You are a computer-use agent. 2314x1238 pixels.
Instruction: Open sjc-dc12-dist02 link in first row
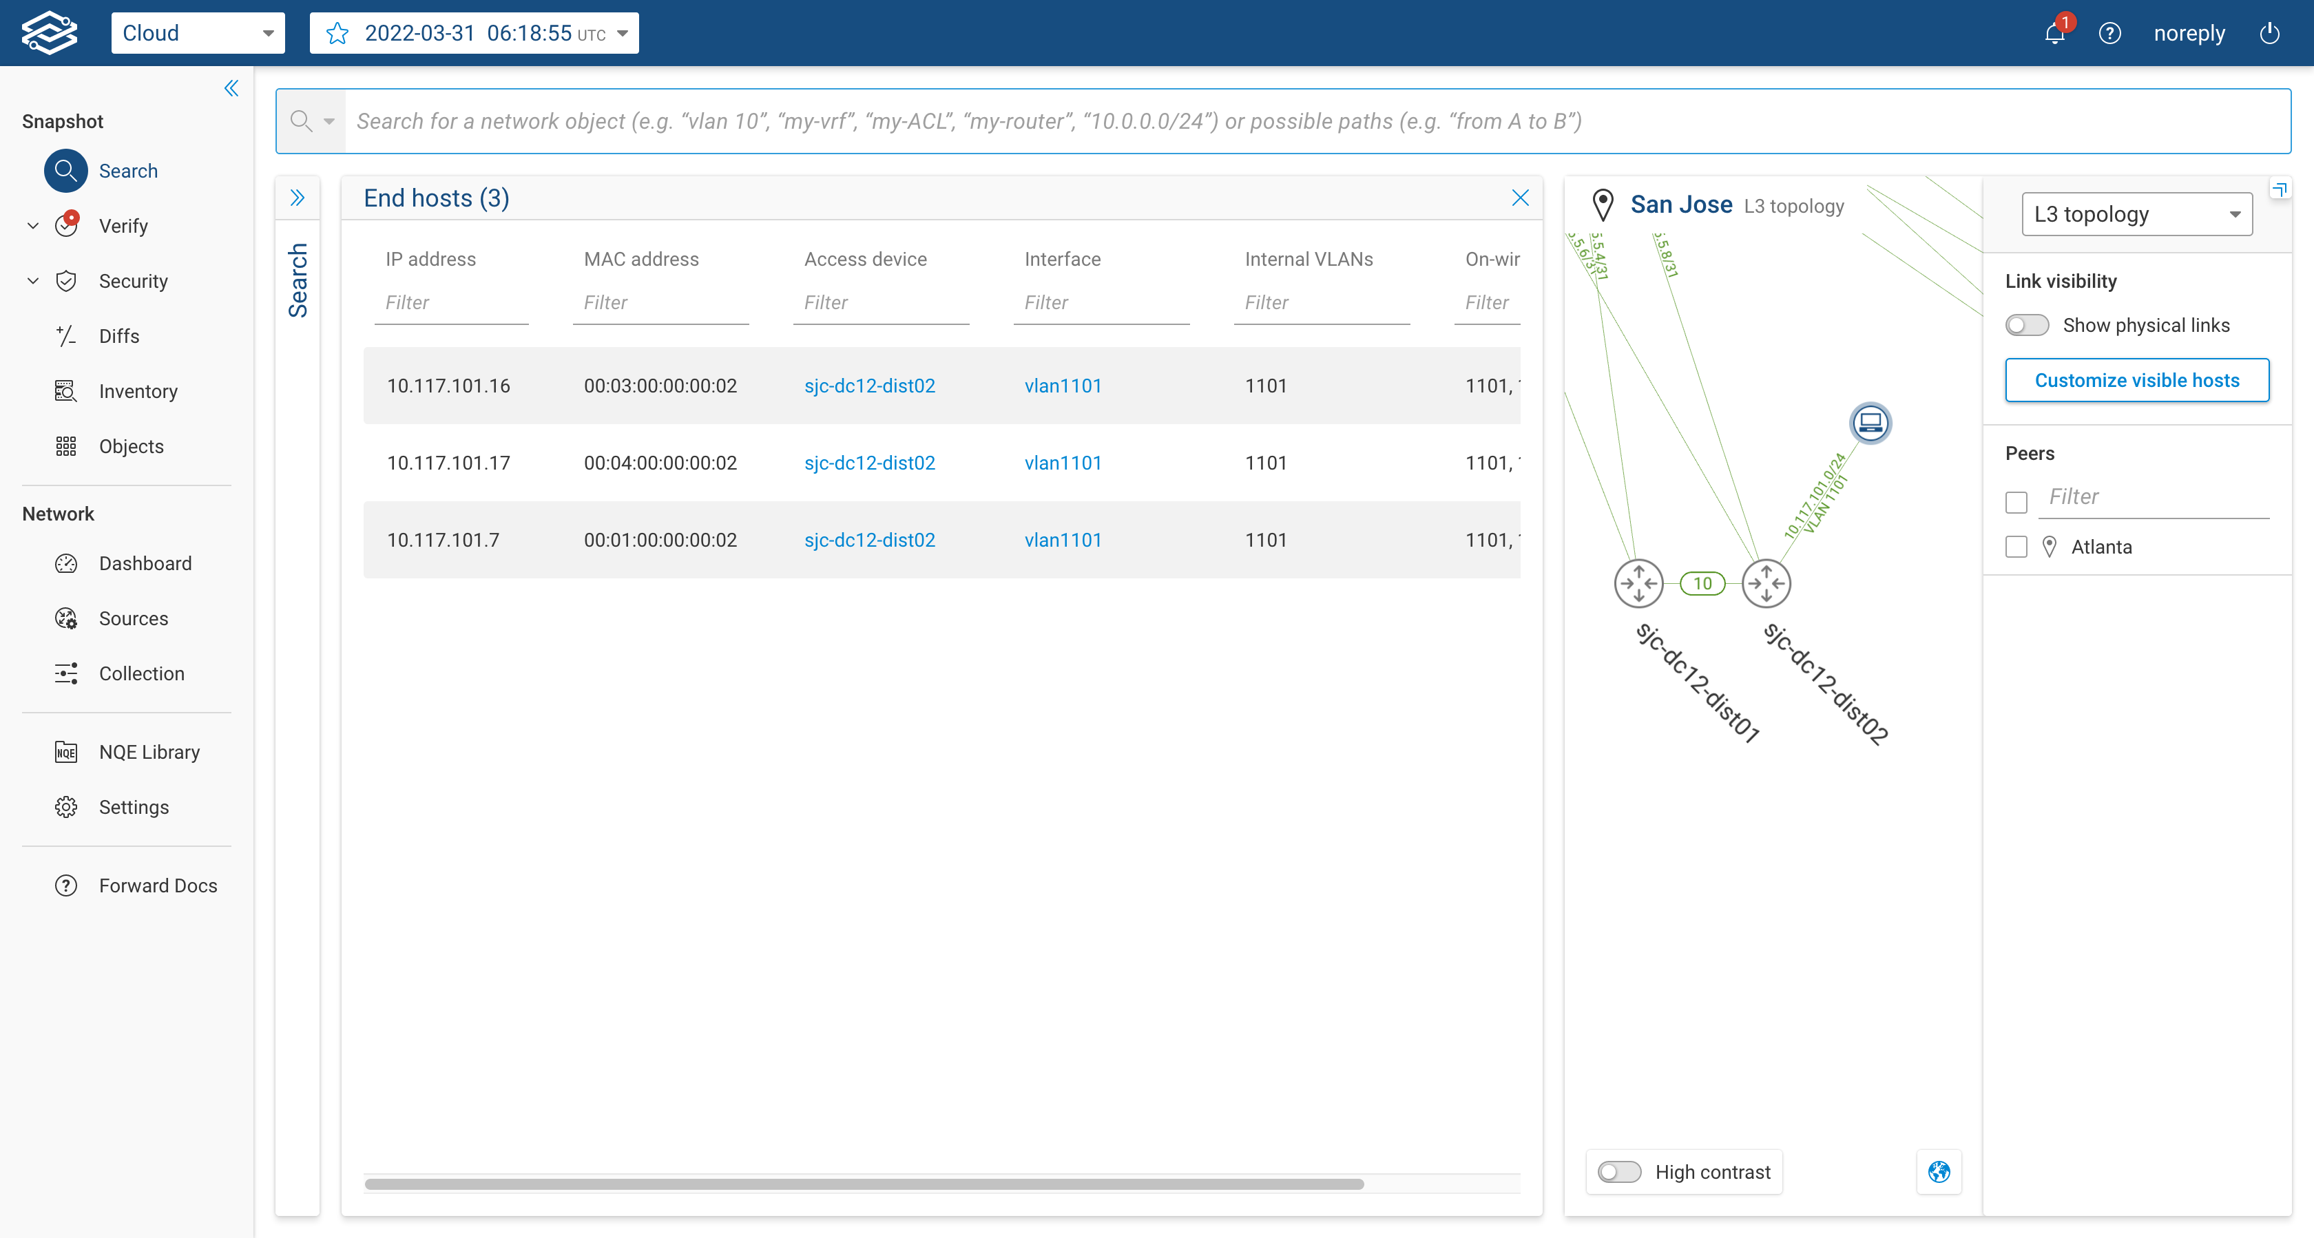[868, 386]
